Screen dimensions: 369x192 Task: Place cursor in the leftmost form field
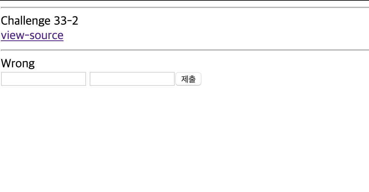click(44, 79)
